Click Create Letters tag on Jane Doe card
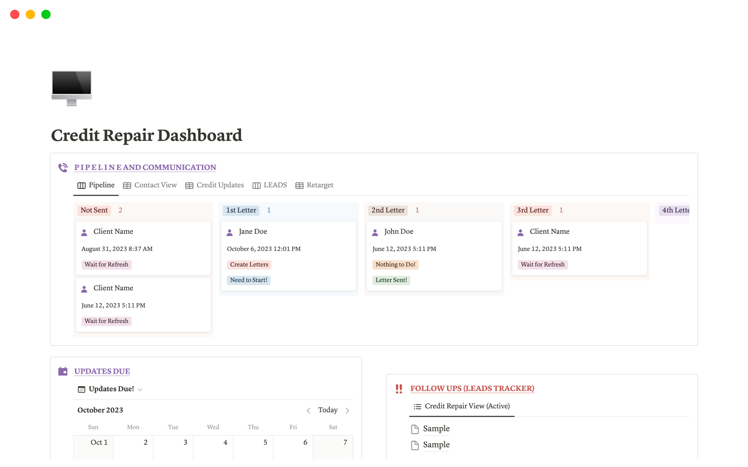The image size is (748, 467). pyautogui.click(x=249, y=265)
